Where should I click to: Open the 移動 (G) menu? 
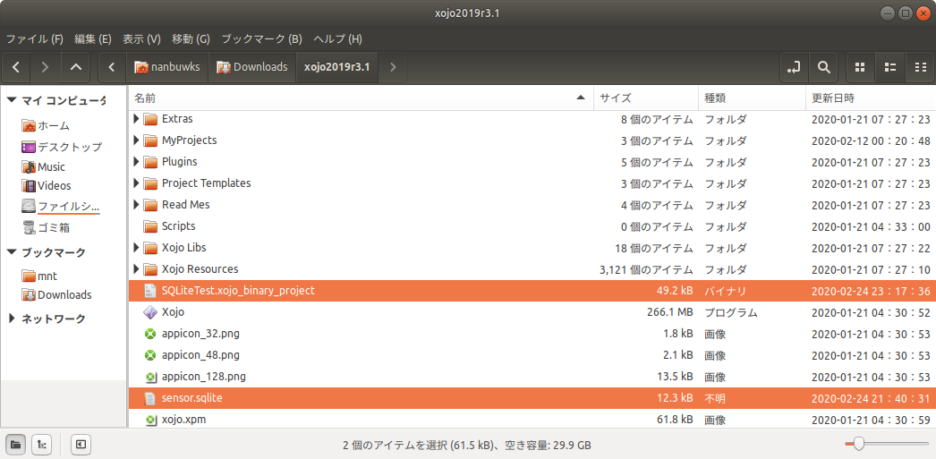click(191, 39)
